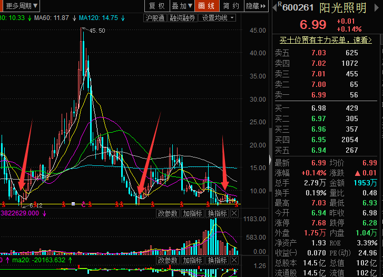The height and width of the screenshot is (277, 383).
Task: Click ROE value 3.39%
Action: point(367,243)
